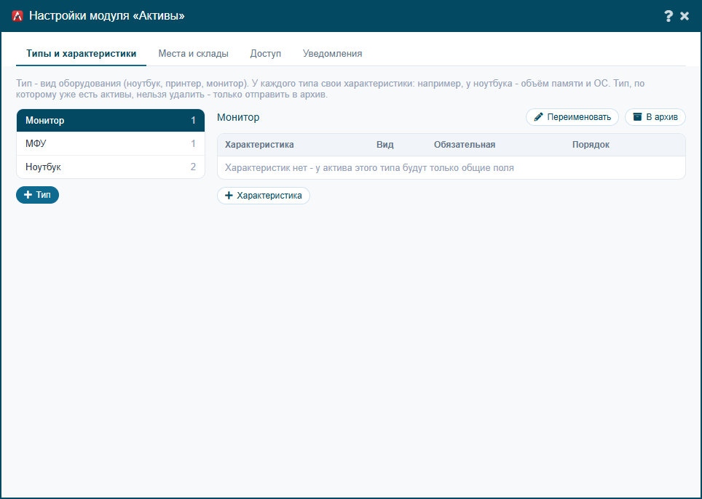Add a new type with the Тип button
The width and height of the screenshot is (702, 499).
click(x=38, y=195)
